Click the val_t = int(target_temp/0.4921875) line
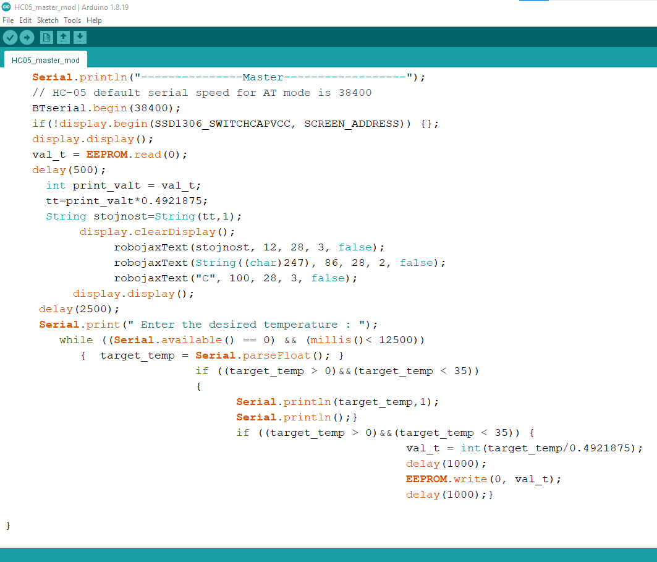 (525, 448)
